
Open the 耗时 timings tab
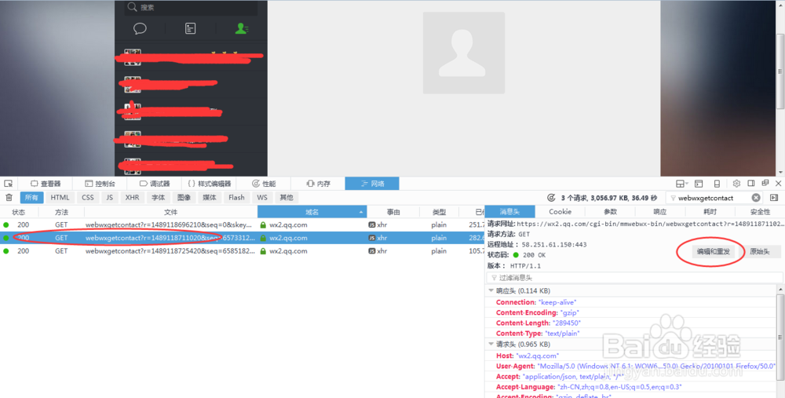coord(710,212)
